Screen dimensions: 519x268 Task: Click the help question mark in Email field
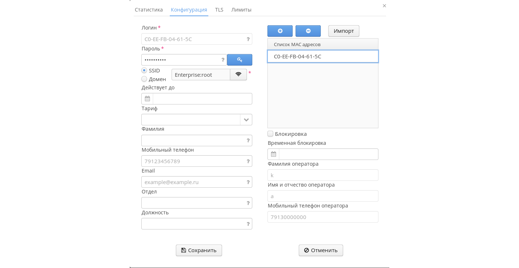pyautogui.click(x=248, y=182)
